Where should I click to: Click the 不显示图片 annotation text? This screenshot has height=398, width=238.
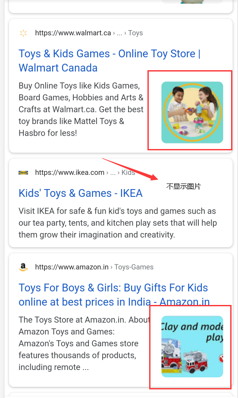coord(183,187)
